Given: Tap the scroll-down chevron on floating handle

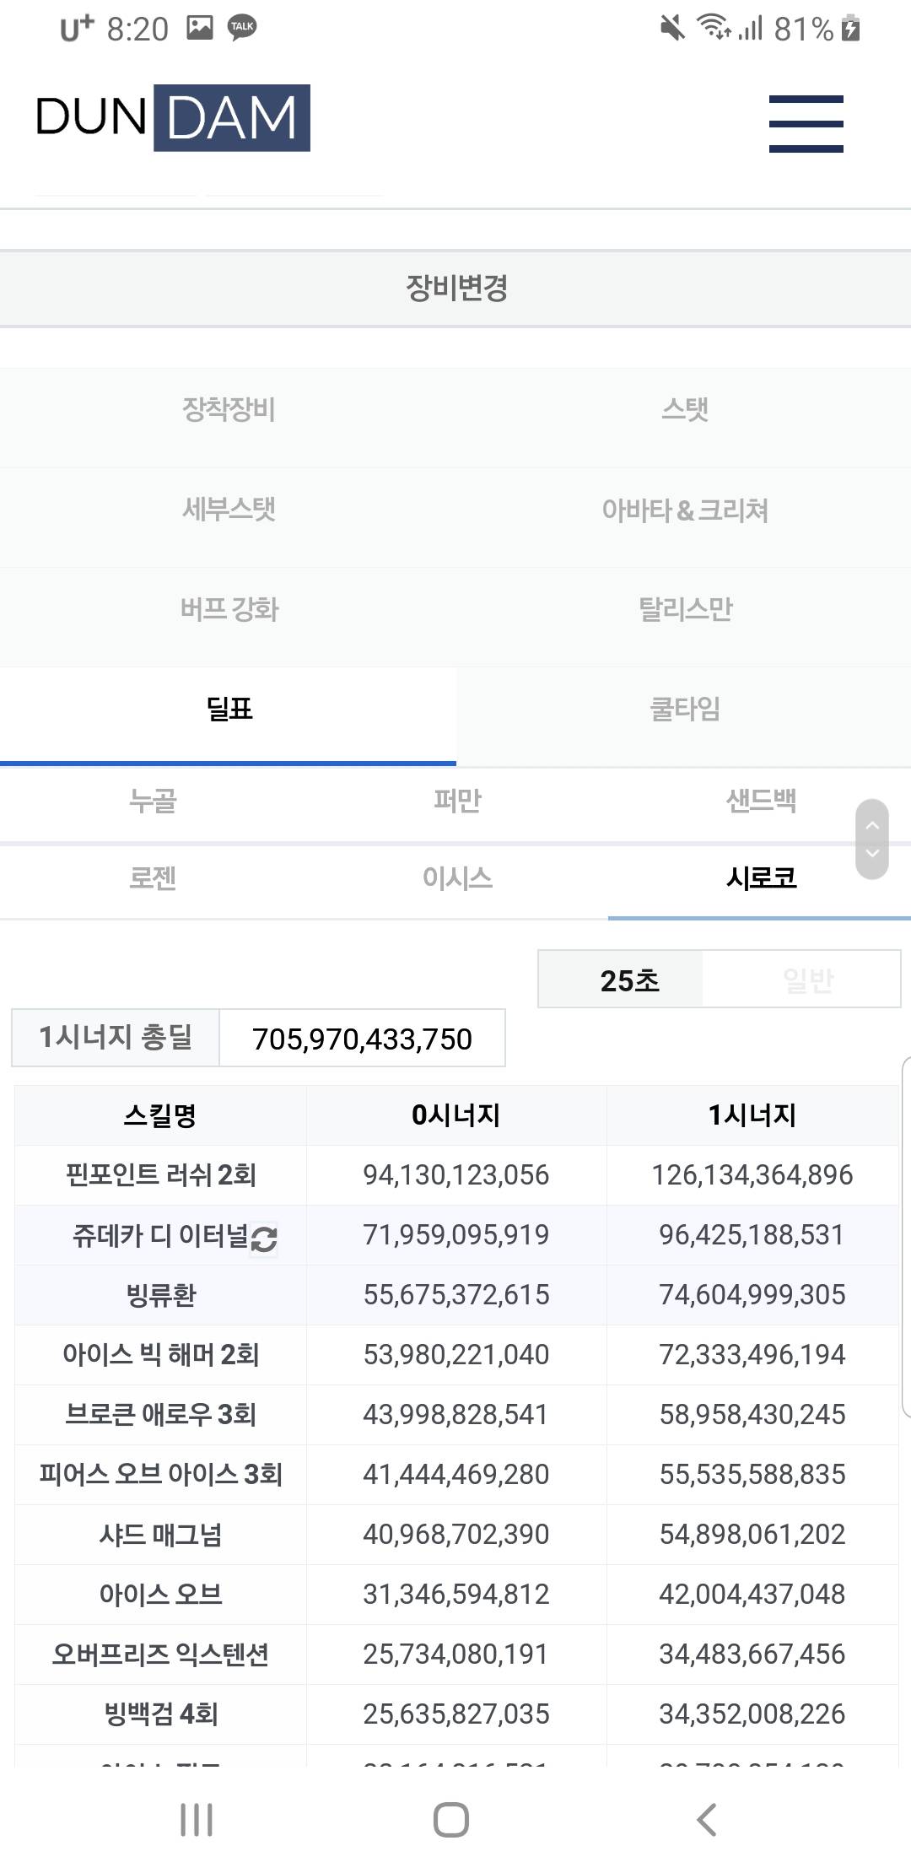Looking at the screenshot, I should (x=872, y=853).
